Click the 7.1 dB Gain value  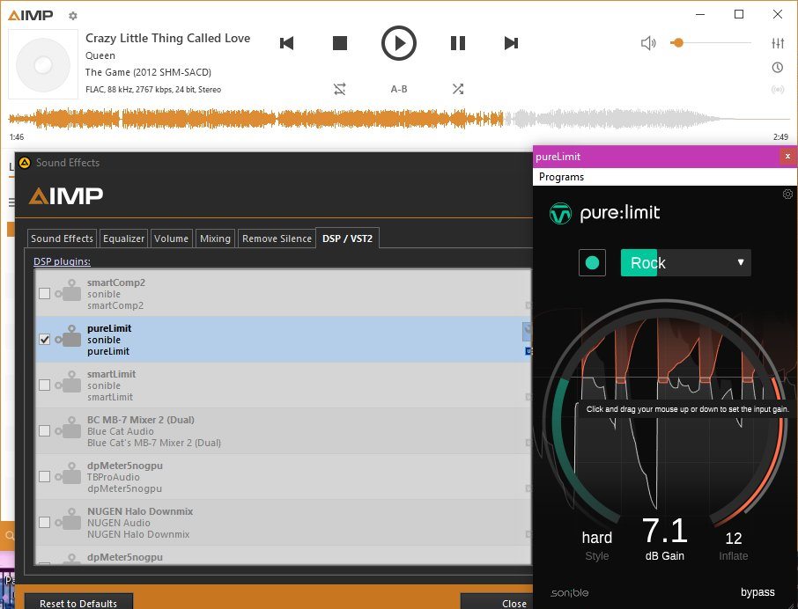665,531
